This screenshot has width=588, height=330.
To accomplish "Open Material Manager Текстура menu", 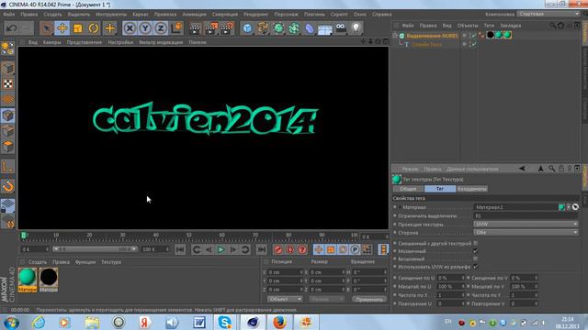I will click(111, 262).
